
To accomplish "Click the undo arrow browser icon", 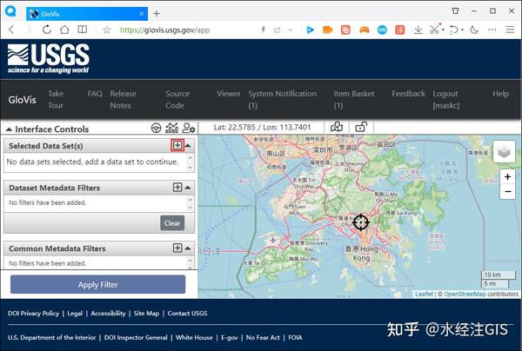I will pos(453,30).
